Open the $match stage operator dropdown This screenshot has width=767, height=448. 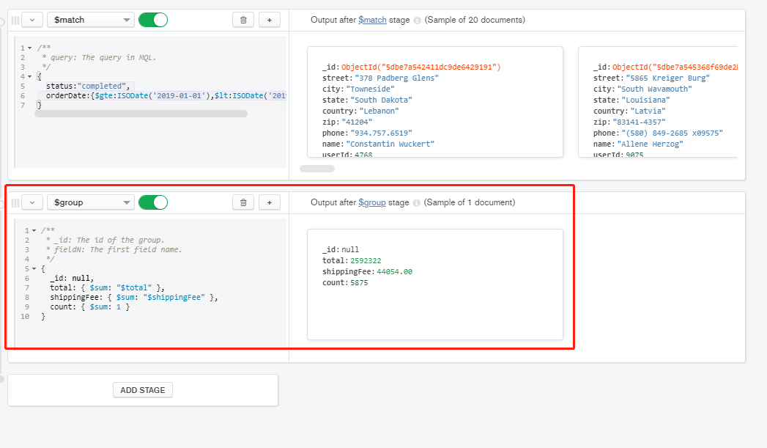pos(91,20)
